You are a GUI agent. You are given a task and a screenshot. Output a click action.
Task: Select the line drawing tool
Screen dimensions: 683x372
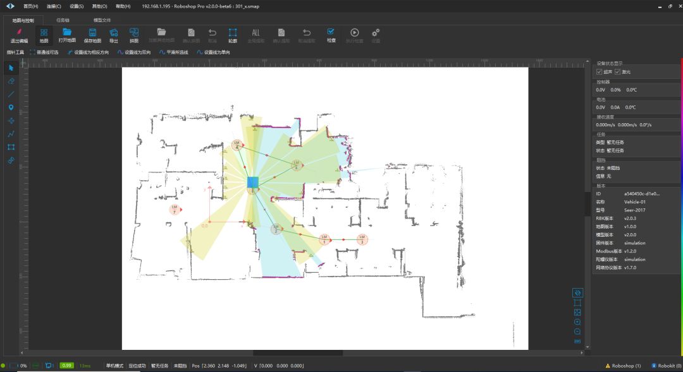click(11, 94)
